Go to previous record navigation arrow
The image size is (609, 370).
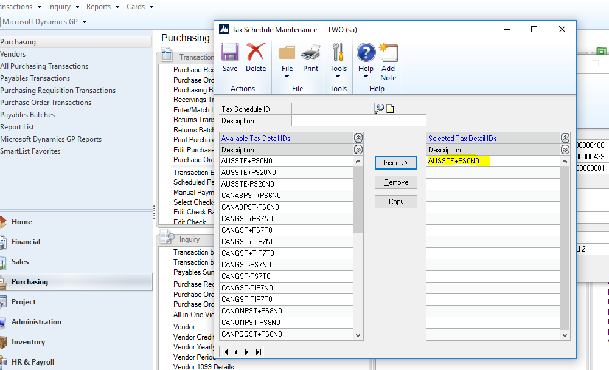236,352
